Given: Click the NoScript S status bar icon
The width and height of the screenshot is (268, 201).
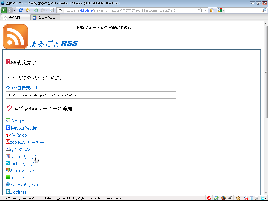Looking at the screenshot, I should [246, 198].
